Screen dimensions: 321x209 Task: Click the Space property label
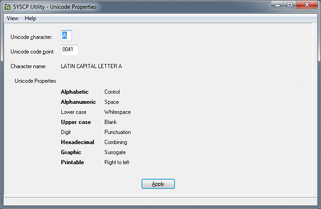111,102
